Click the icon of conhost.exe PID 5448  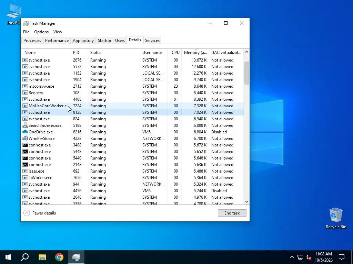point(25,152)
